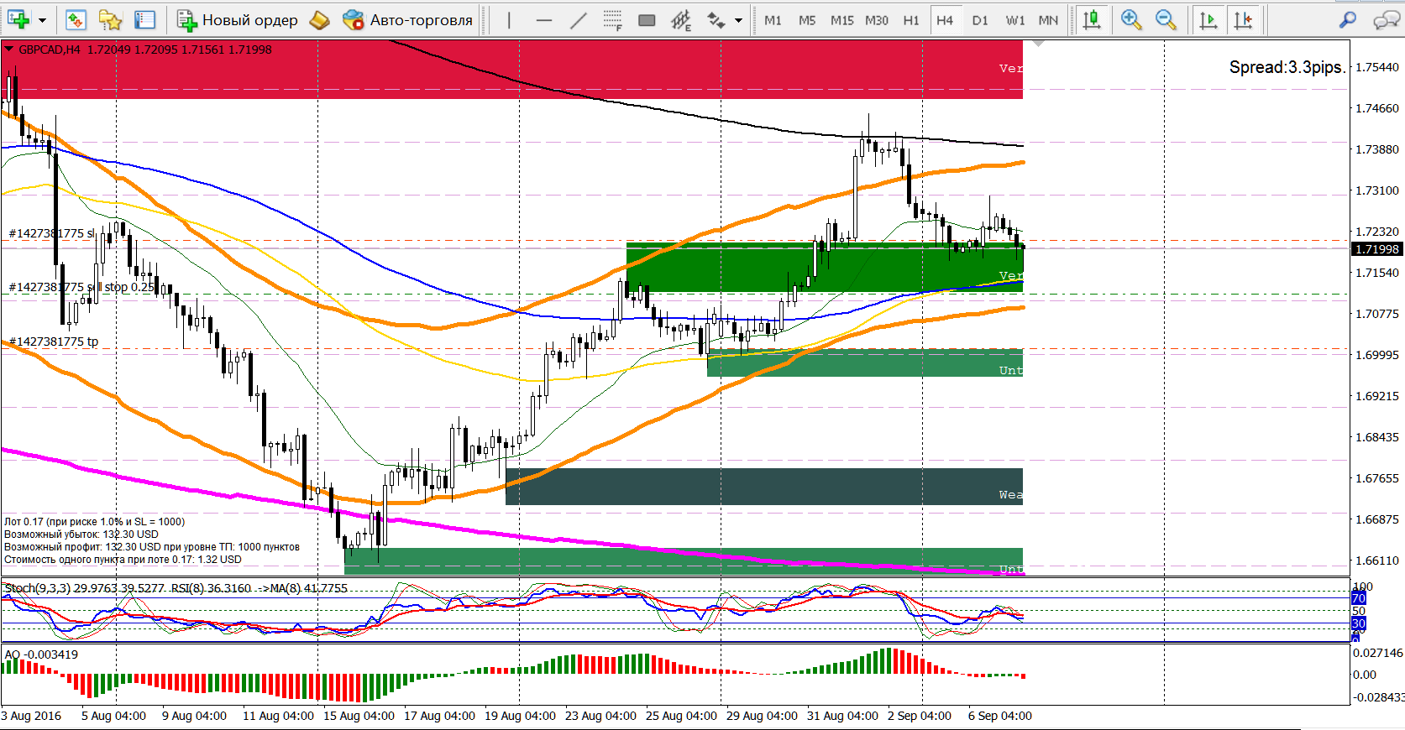Click the 1.66110 price scale value
This screenshot has height=730, width=1405.
(1377, 561)
